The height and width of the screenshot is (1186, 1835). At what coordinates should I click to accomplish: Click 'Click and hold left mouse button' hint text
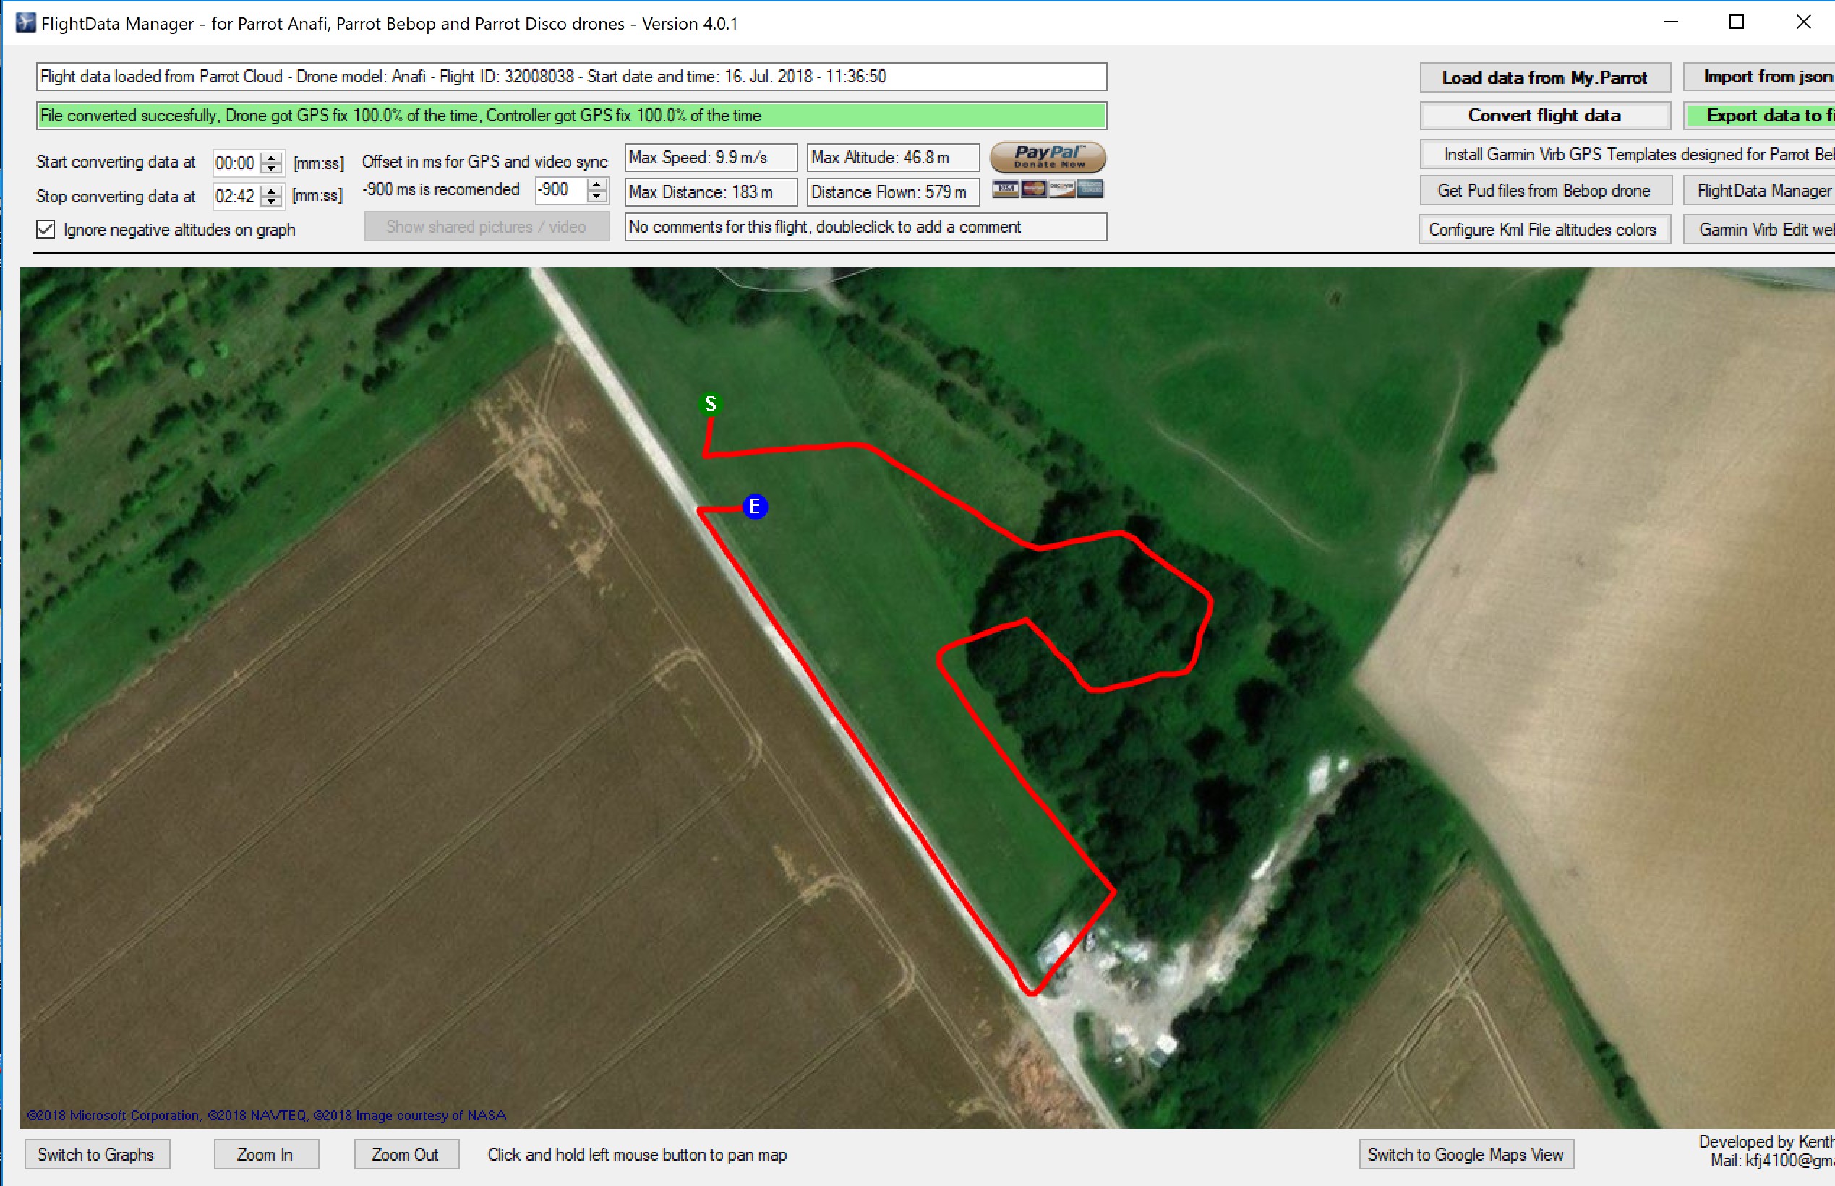[x=637, y=1154]
